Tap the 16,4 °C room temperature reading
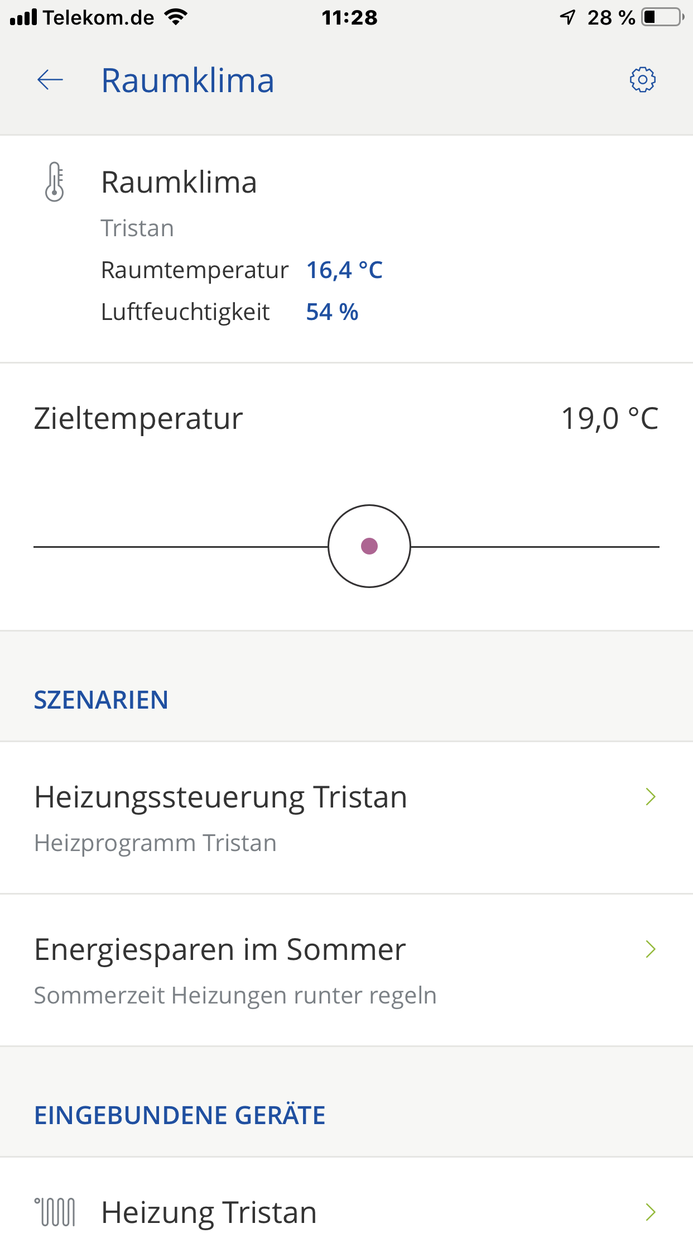693x1233 pixels. [344, 270]
